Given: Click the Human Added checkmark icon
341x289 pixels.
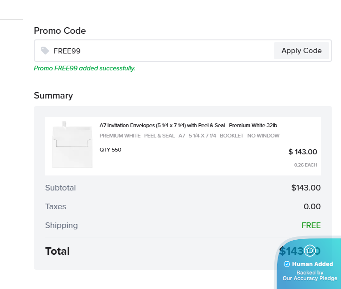Looking at the screenshot, I should click(287, 264).
